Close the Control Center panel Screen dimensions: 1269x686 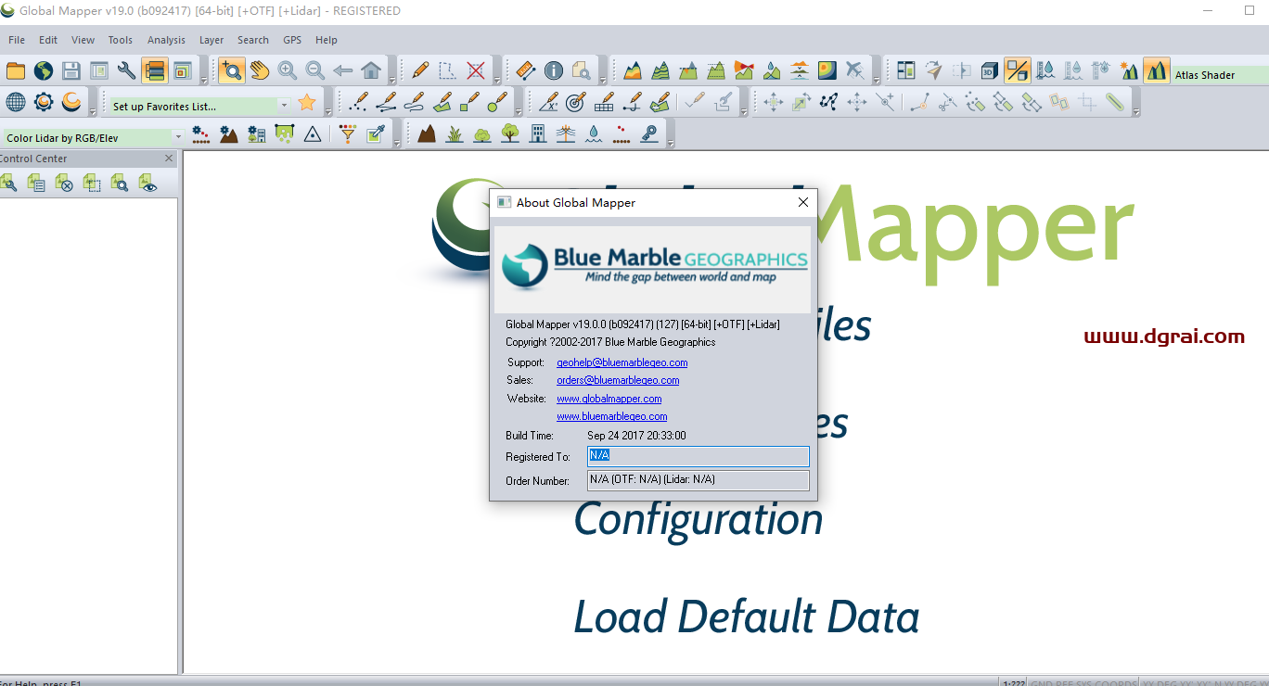(x=169, y=159)
